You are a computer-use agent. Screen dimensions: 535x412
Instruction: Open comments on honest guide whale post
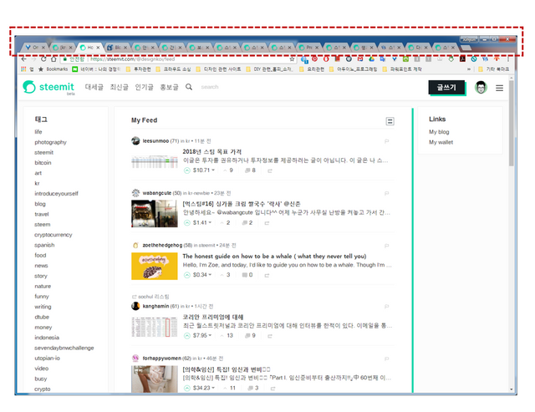pyautogui.click(x=247, y=275)
